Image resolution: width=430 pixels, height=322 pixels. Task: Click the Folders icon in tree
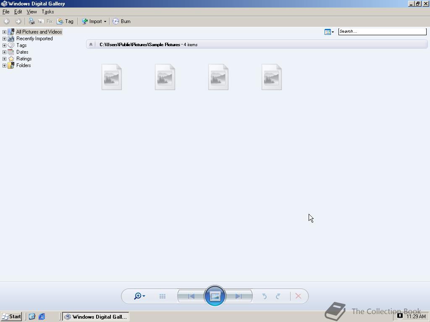[11, 65]
